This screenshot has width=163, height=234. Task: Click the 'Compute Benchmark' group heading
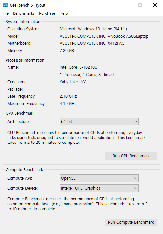click(x=24, y=170)
